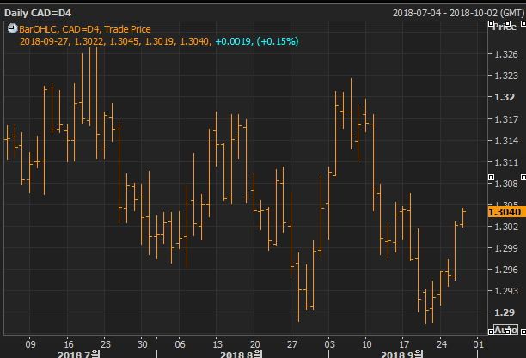Click the 23 date tick label
The width and height of the screenshot is (526, 358).
tap(106, 344)
